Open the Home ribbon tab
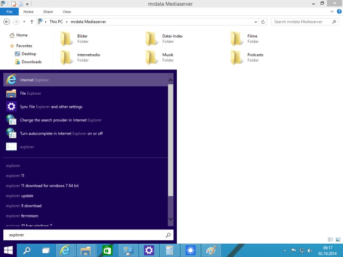The height and width of the screenshot is (257, 343). pyautogui.click(x=29, y=12)
